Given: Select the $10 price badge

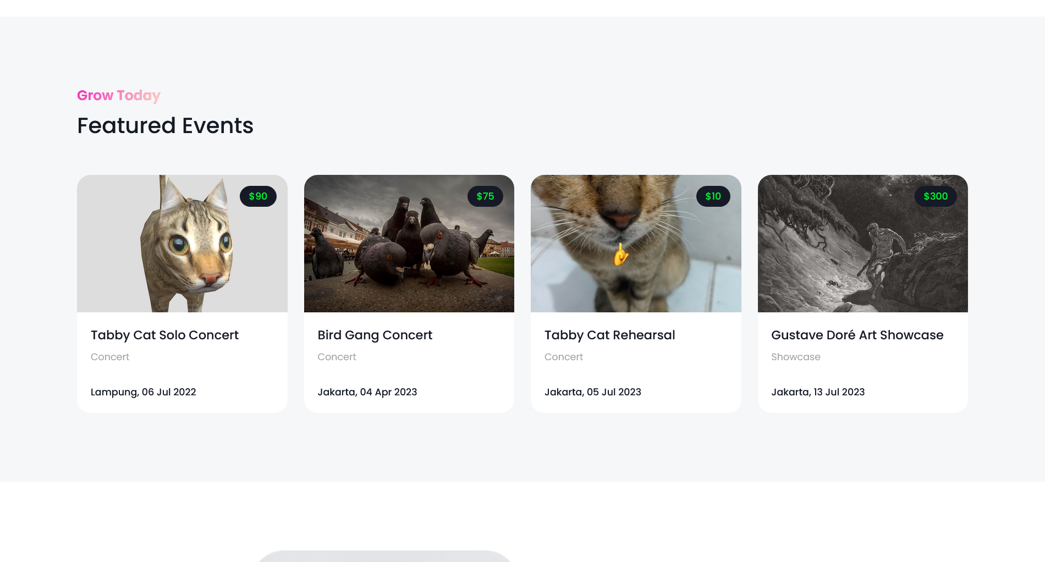Looking at the screenshot, I should coord(713,196).
